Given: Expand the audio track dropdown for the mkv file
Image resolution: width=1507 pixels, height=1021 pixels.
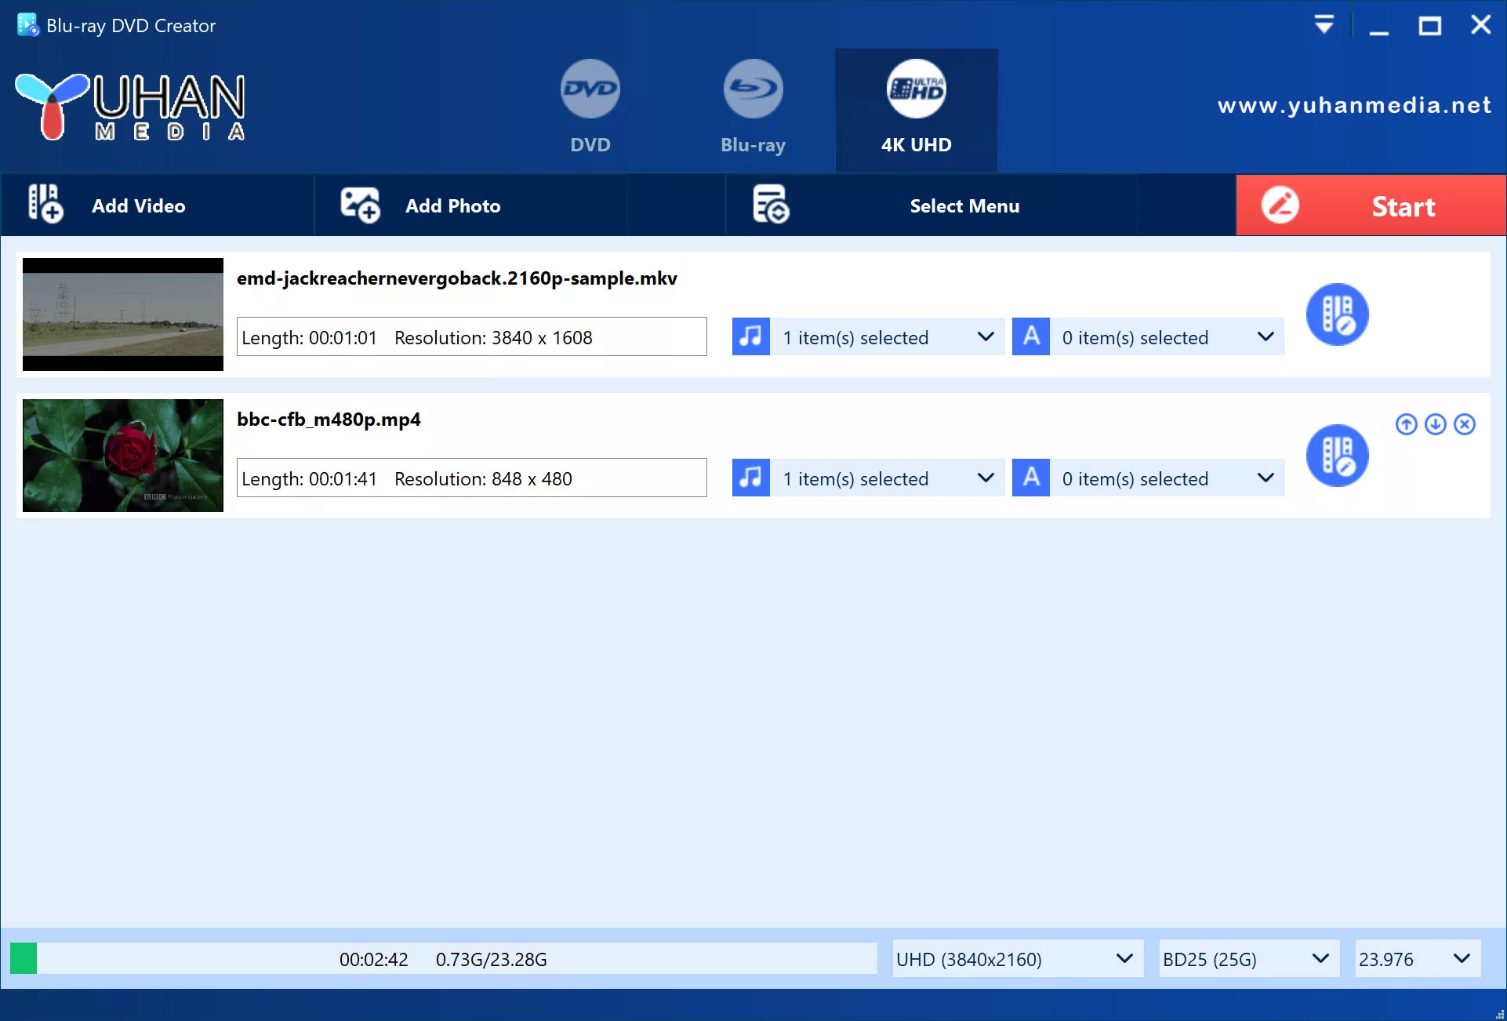Looking at the screenshot, I should [x=986, y=337].
